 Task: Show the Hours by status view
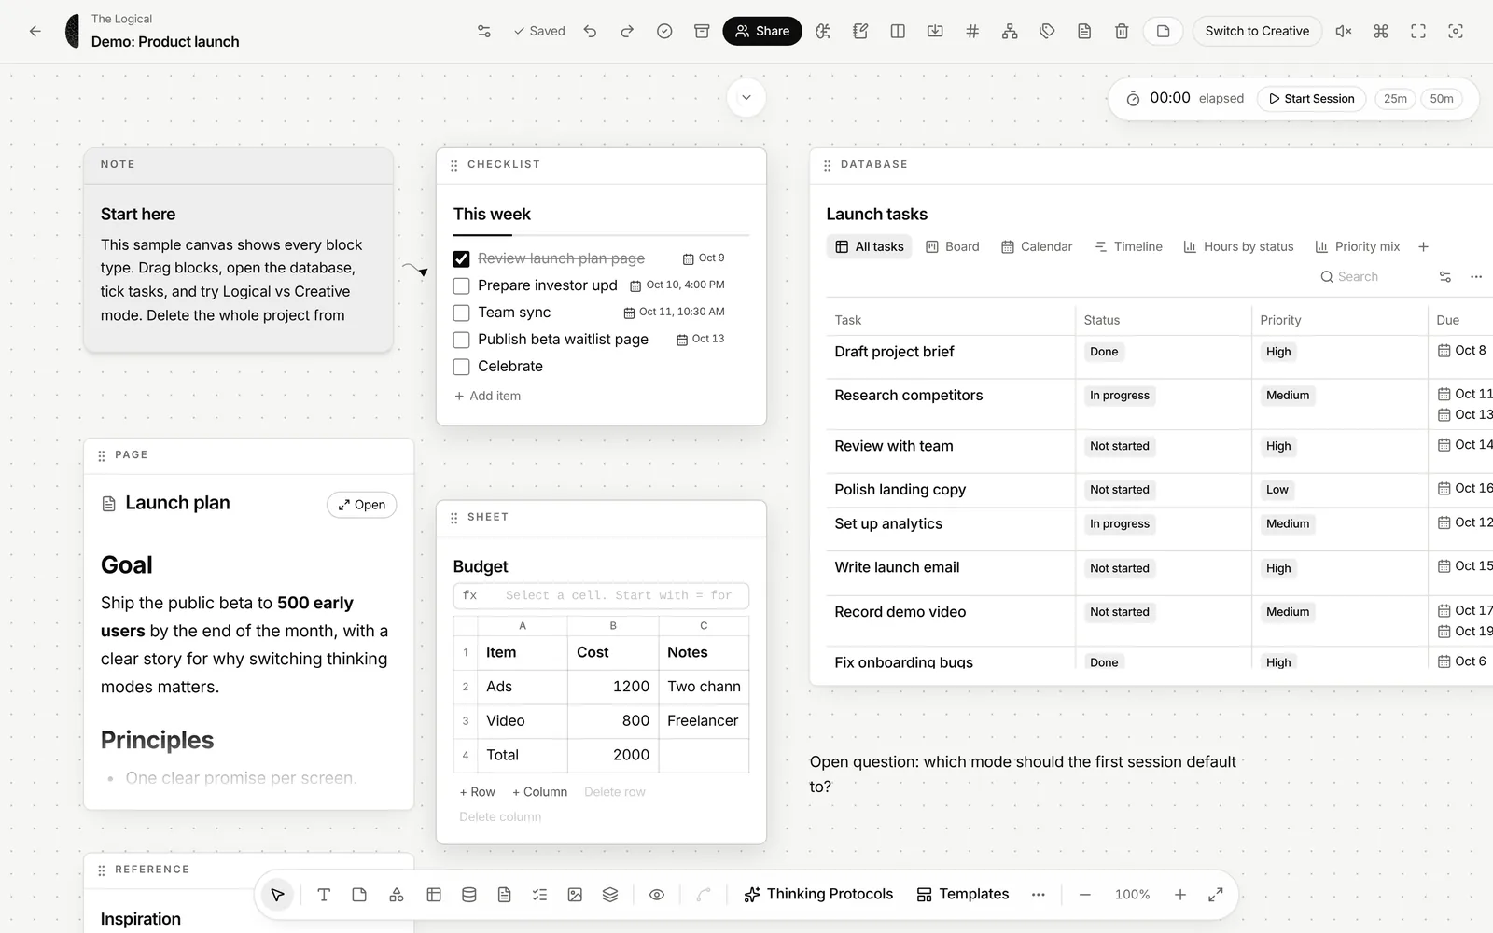point(1238,246)
